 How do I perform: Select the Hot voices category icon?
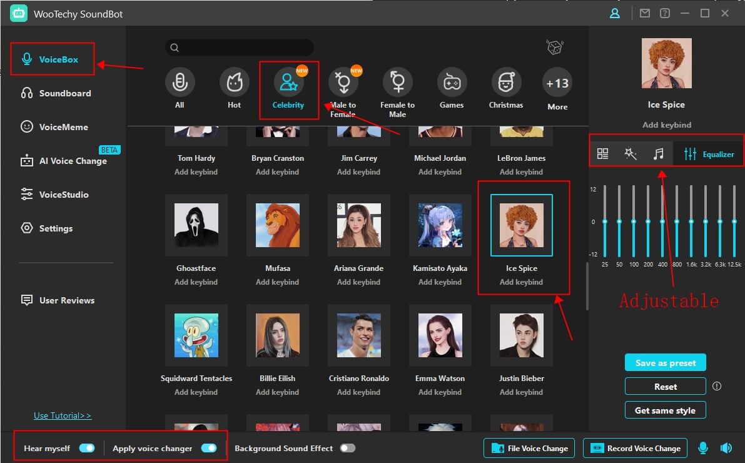[234, 83]
